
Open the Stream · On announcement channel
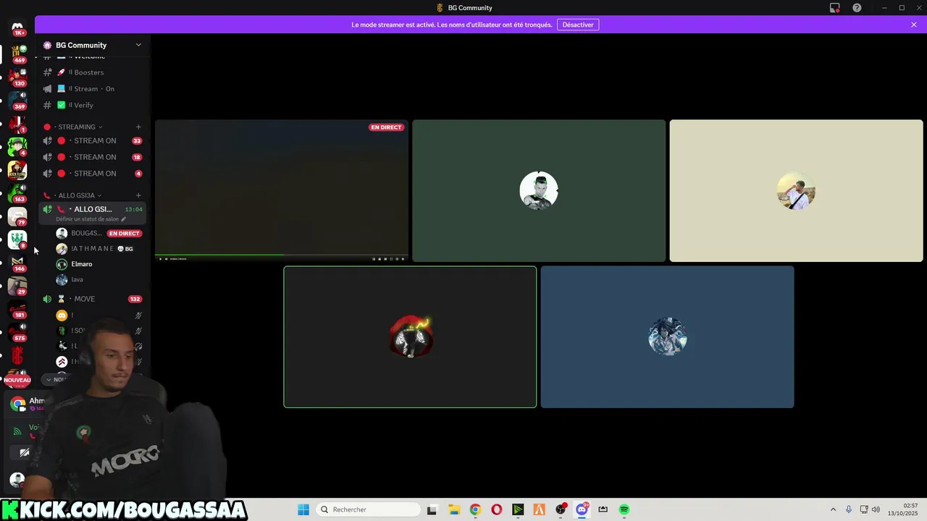pyautogui.click(x=93, y=88)
